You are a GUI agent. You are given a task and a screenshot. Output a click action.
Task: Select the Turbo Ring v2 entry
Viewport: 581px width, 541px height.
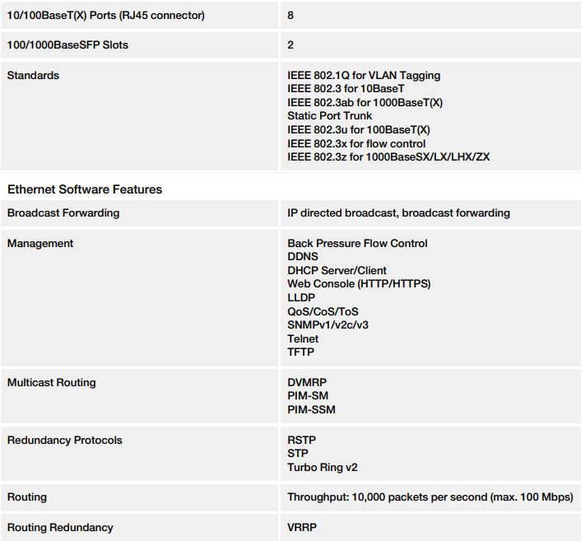tap(323, 467)
